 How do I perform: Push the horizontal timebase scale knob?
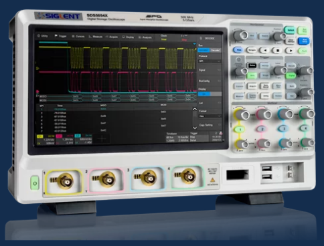[241, 35]
